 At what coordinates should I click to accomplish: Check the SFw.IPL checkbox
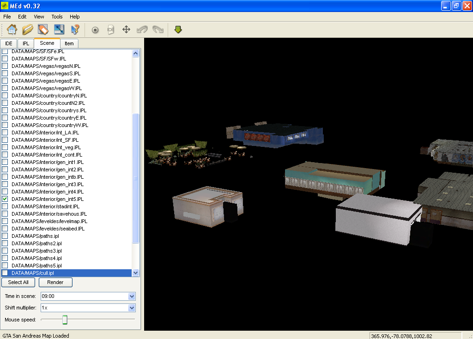[5, 59]
